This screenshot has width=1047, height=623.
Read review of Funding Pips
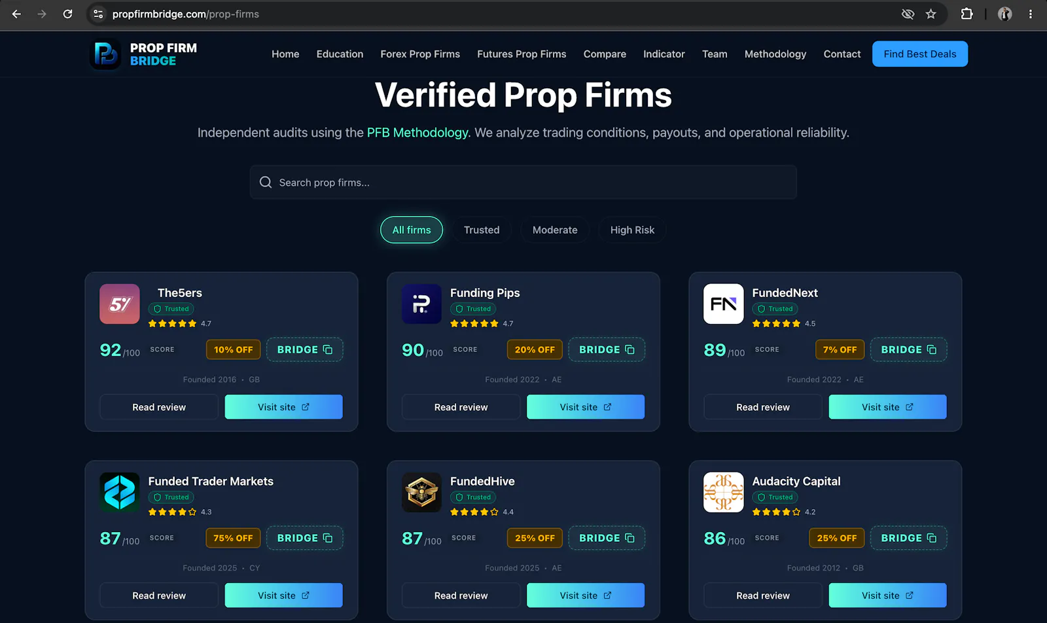click(461, 407)
